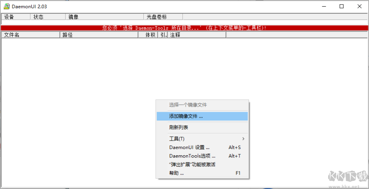
Task: Sort by 注释 column header
Action: tap(197, 35)
